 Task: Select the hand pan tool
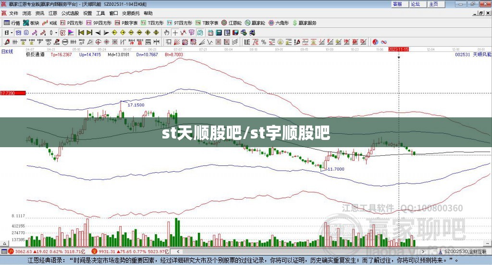[167, 32]
